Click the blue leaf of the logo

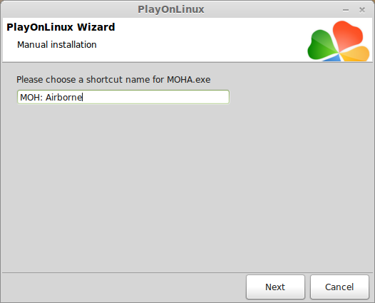tap(333, 58)
